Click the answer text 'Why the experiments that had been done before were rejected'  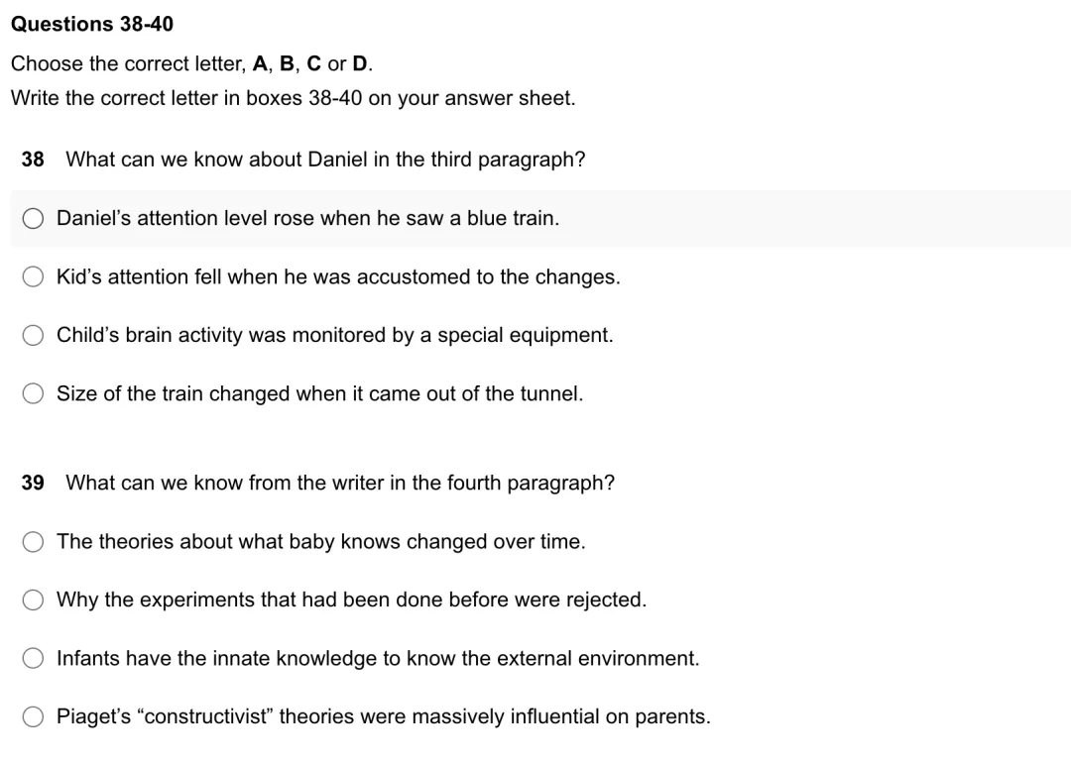coord(351,599)
